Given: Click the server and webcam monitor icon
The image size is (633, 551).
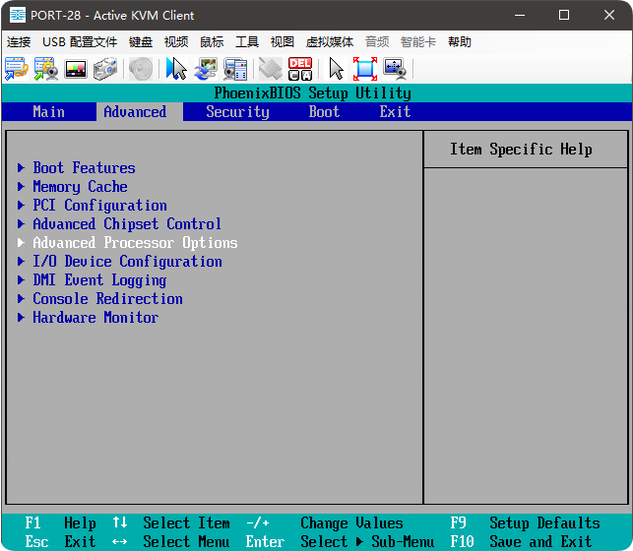Looking at the screenshot, I should click(x=235, y=69).
